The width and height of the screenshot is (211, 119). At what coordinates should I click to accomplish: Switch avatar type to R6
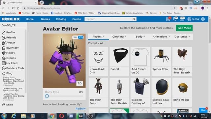click(x=75, y=37)
